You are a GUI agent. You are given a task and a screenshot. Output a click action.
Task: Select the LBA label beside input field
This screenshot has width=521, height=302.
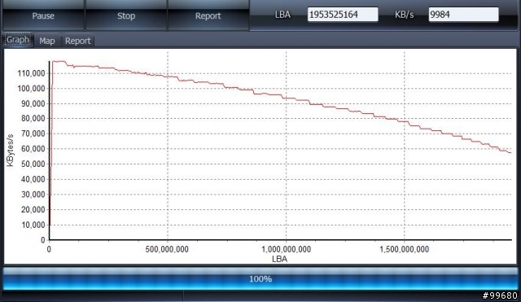pyautogui.click(x=282, y=15)
